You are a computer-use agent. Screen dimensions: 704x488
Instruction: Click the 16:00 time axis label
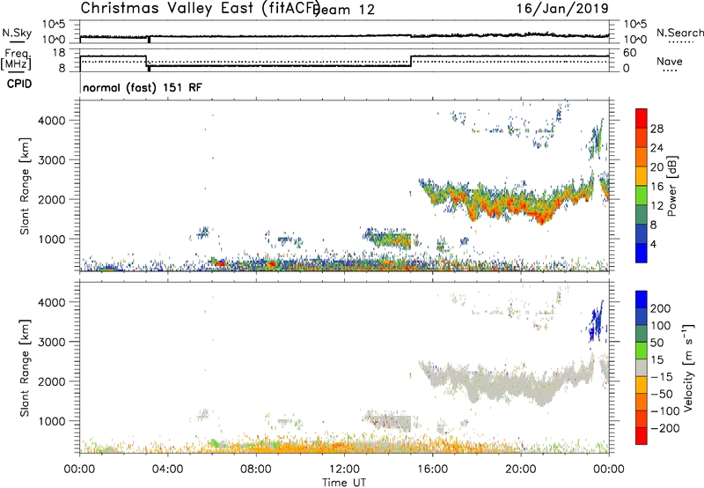point(432,470)
